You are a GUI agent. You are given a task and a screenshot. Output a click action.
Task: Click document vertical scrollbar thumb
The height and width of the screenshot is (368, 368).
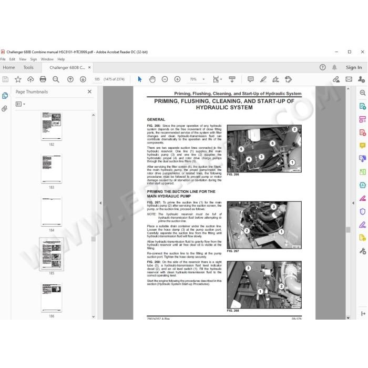point(348,230)
